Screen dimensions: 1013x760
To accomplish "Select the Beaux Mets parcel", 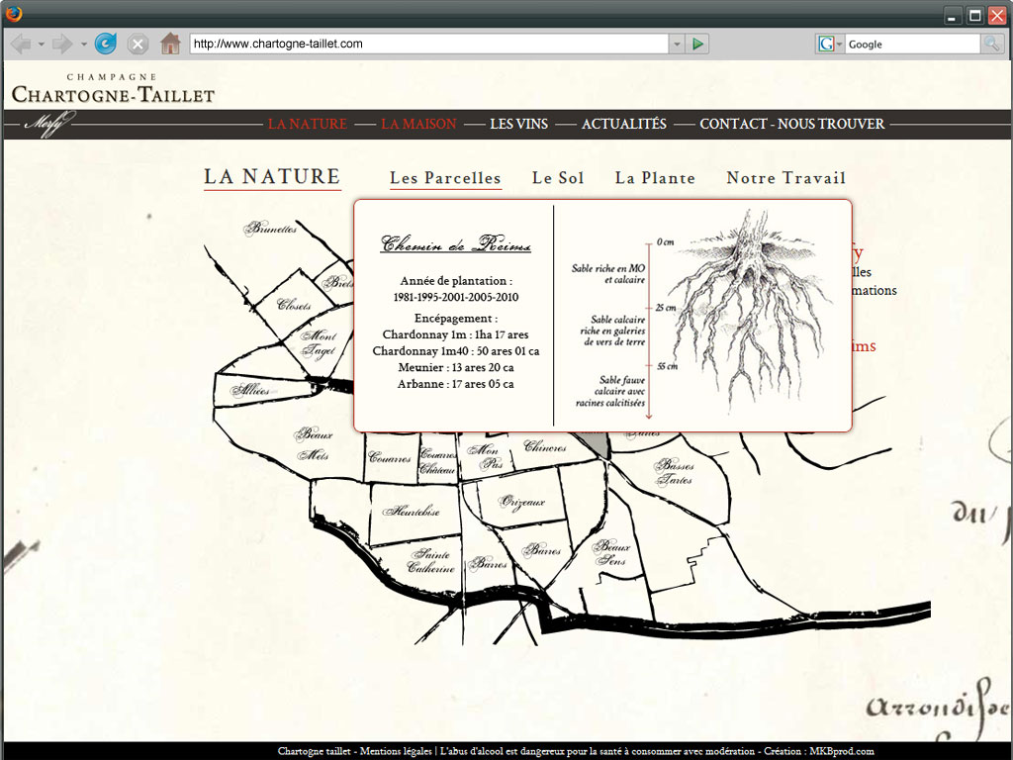I will [x=314, y=444].
